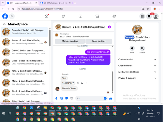Click the More options button

(99, 41)
